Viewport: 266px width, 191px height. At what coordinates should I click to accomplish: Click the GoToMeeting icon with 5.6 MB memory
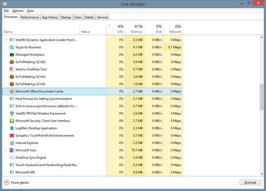pyautogui.click(x=12, y=77)
